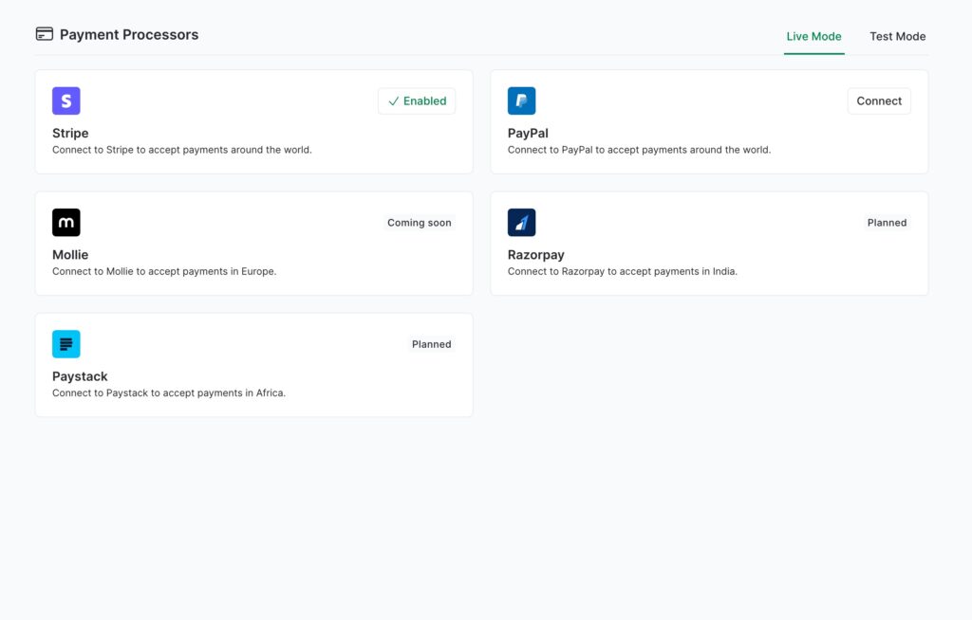Select the Payment Processors heading
972x620 pixels.
[129, 35]
